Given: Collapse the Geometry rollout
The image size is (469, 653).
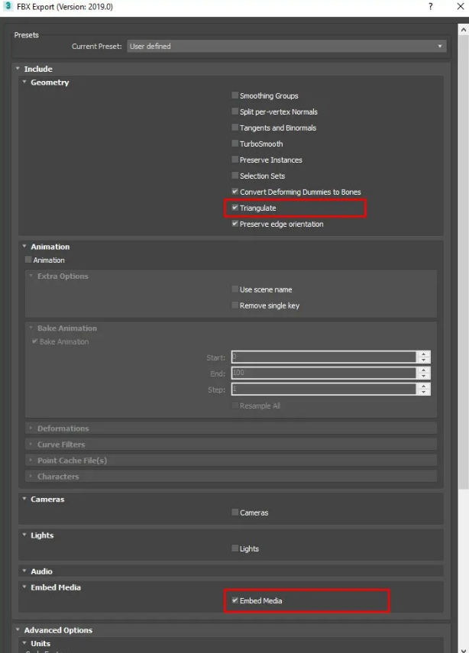Looking at the screenshot, I should (24, 82).
